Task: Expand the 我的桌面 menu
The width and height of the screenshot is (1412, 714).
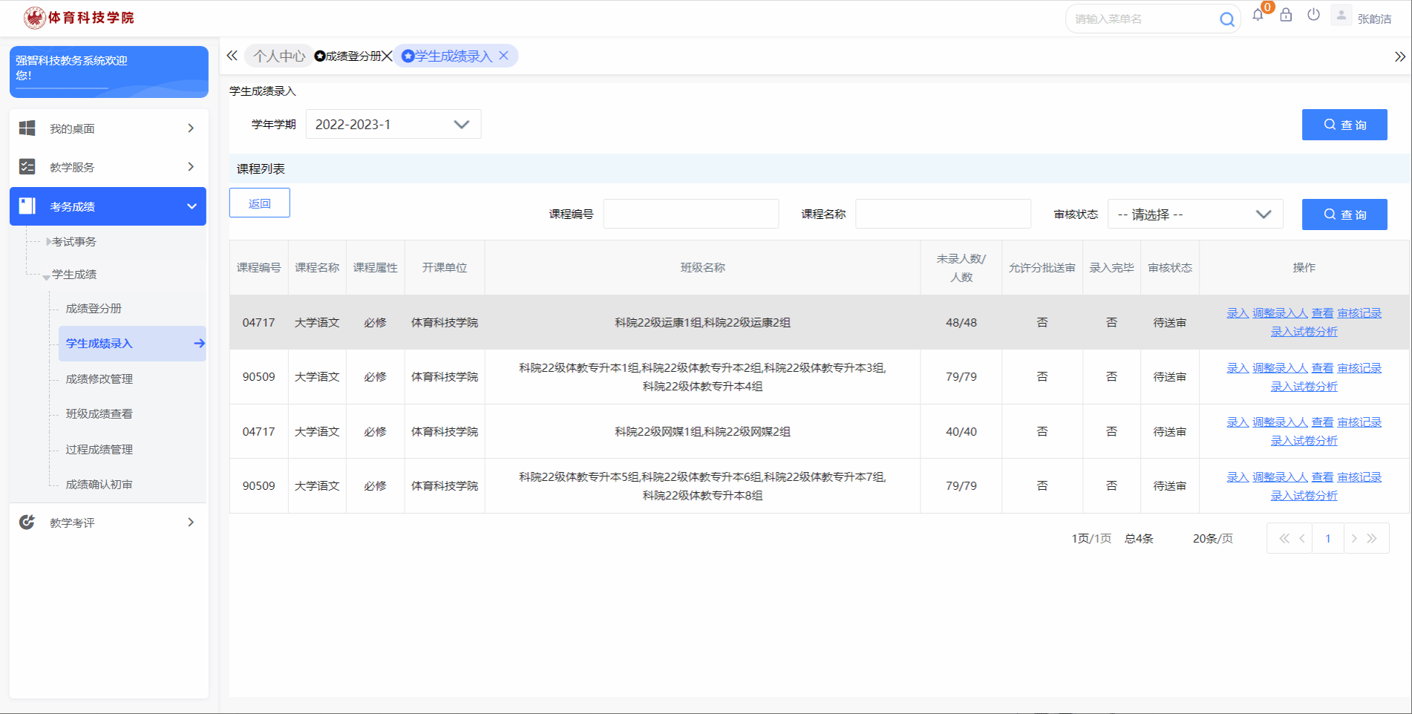Action: pyautogui.click(x=108, y=128)
